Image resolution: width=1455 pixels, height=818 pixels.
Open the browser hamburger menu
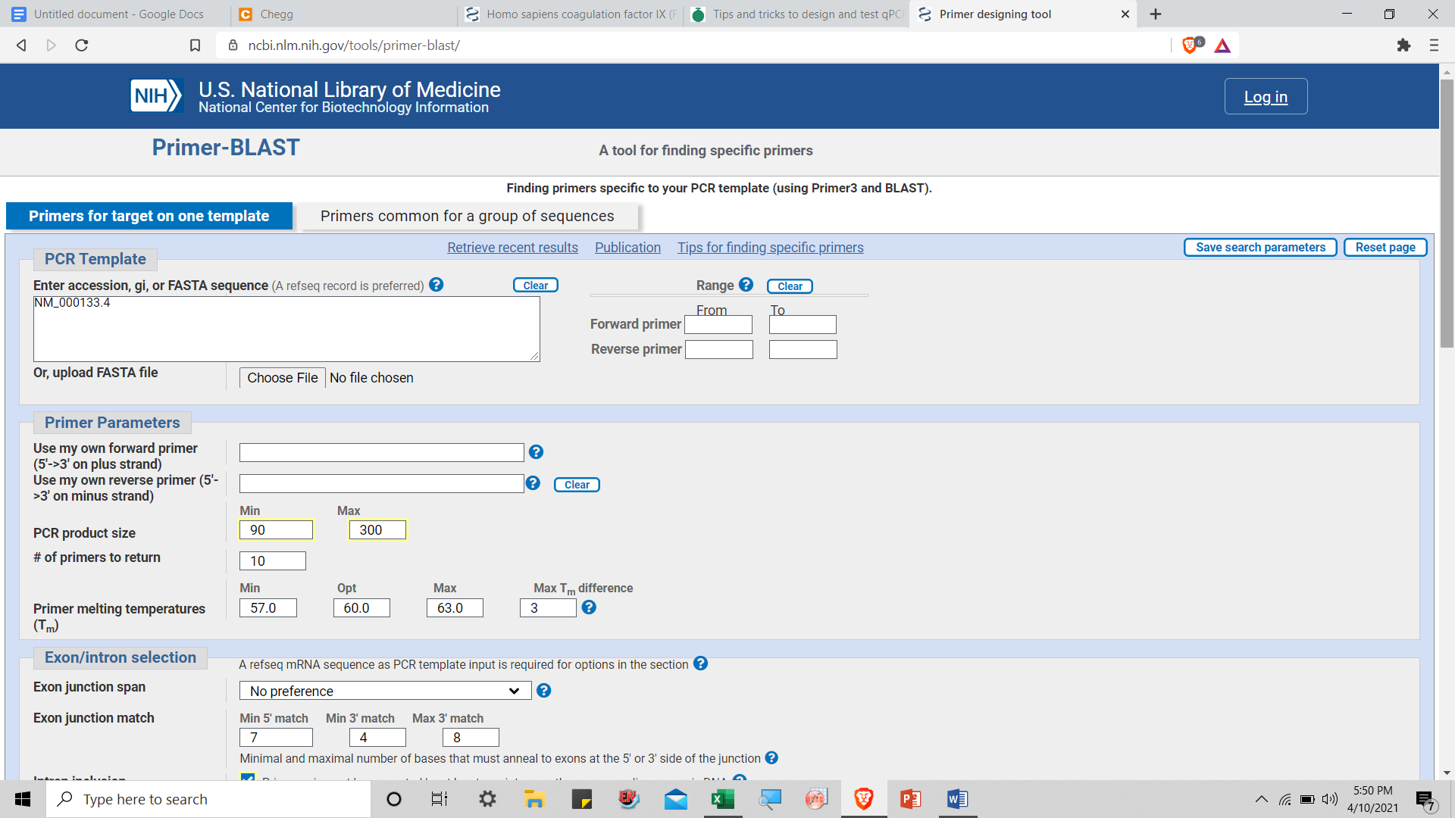tap(1434, 45)
